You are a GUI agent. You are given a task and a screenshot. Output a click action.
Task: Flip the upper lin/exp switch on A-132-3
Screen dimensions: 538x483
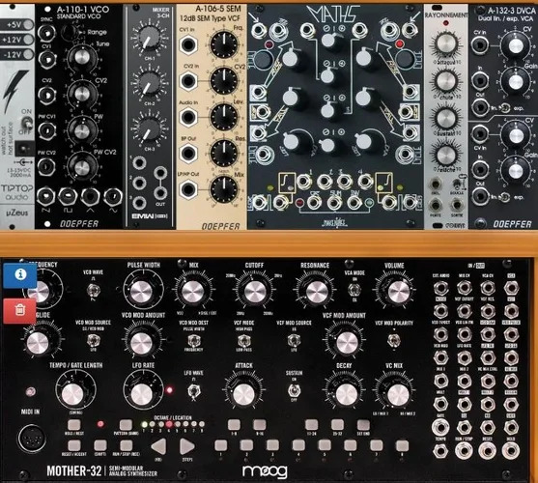504,108
